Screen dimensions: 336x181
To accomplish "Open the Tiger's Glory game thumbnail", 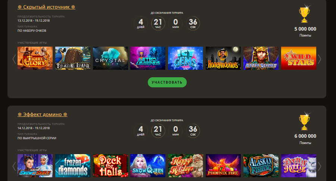I will 35,58.
